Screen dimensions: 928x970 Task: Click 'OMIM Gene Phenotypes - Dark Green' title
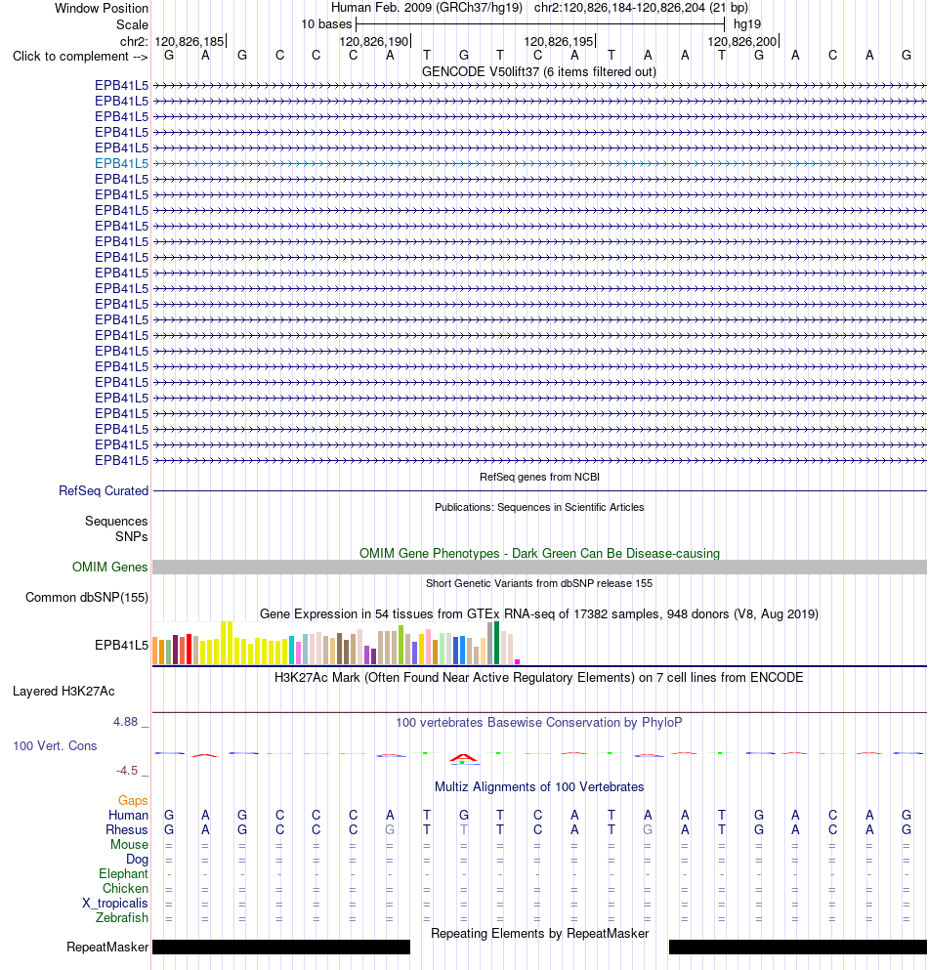[539, 553]
